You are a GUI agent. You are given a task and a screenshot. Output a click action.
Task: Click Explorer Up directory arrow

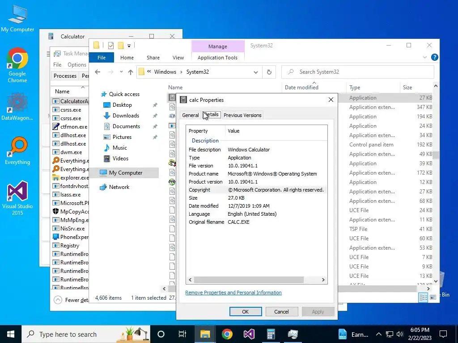click(131, 72)
